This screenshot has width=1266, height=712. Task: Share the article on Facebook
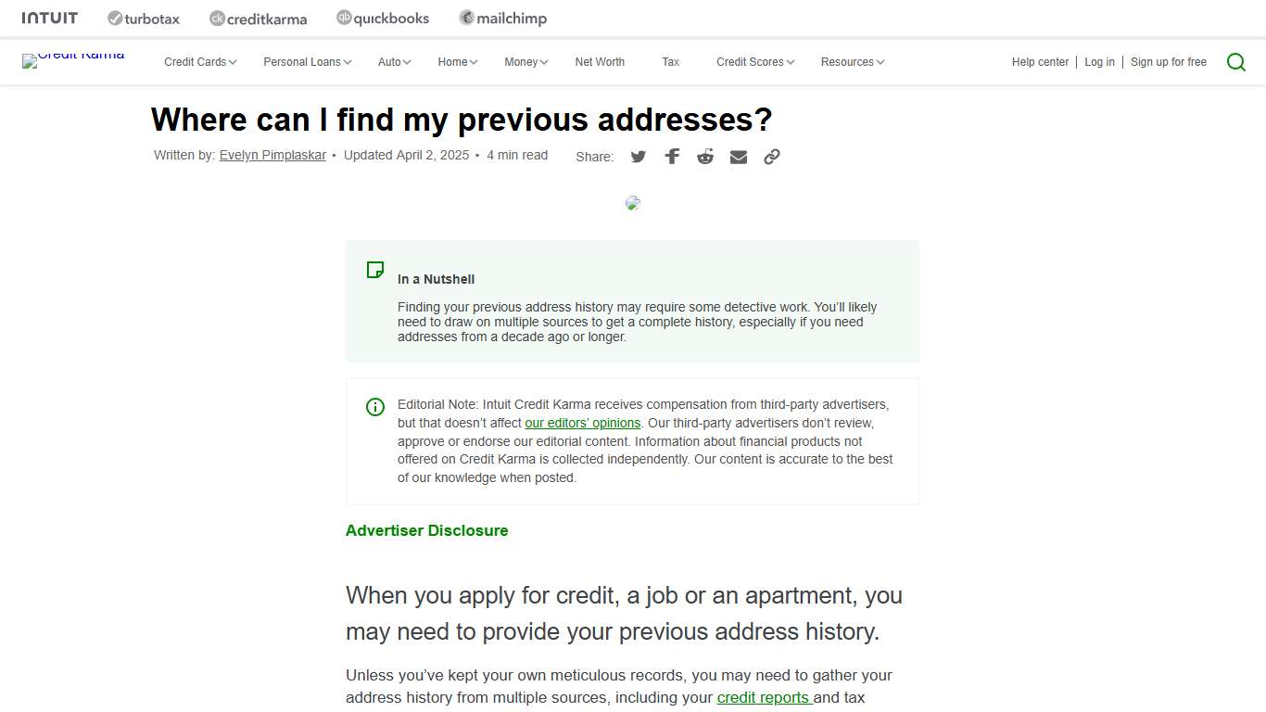coord(672,157)
